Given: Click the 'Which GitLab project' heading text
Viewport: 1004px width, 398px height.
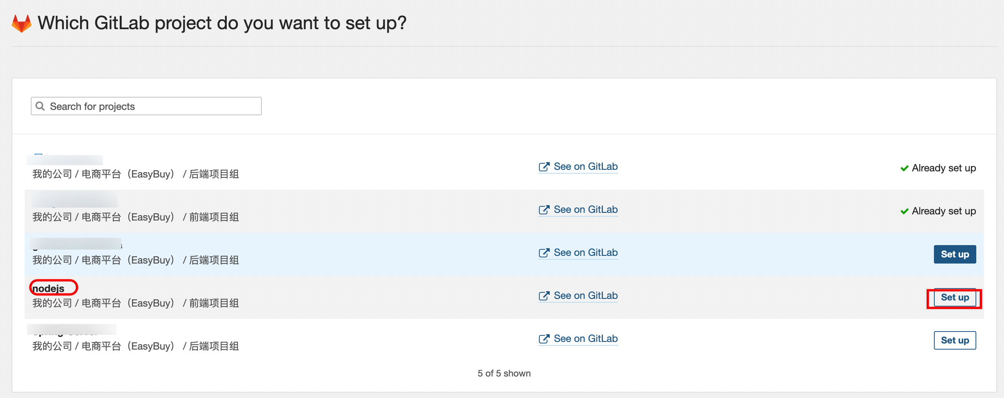Looking at the screenshot, I should pos(222,23).
